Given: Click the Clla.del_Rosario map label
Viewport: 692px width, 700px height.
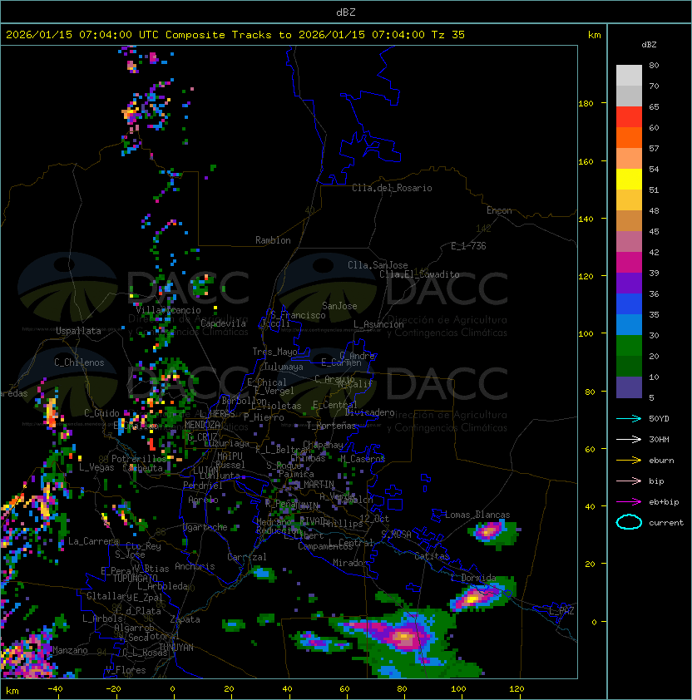Looking at the screenshot, I should 392,188.
